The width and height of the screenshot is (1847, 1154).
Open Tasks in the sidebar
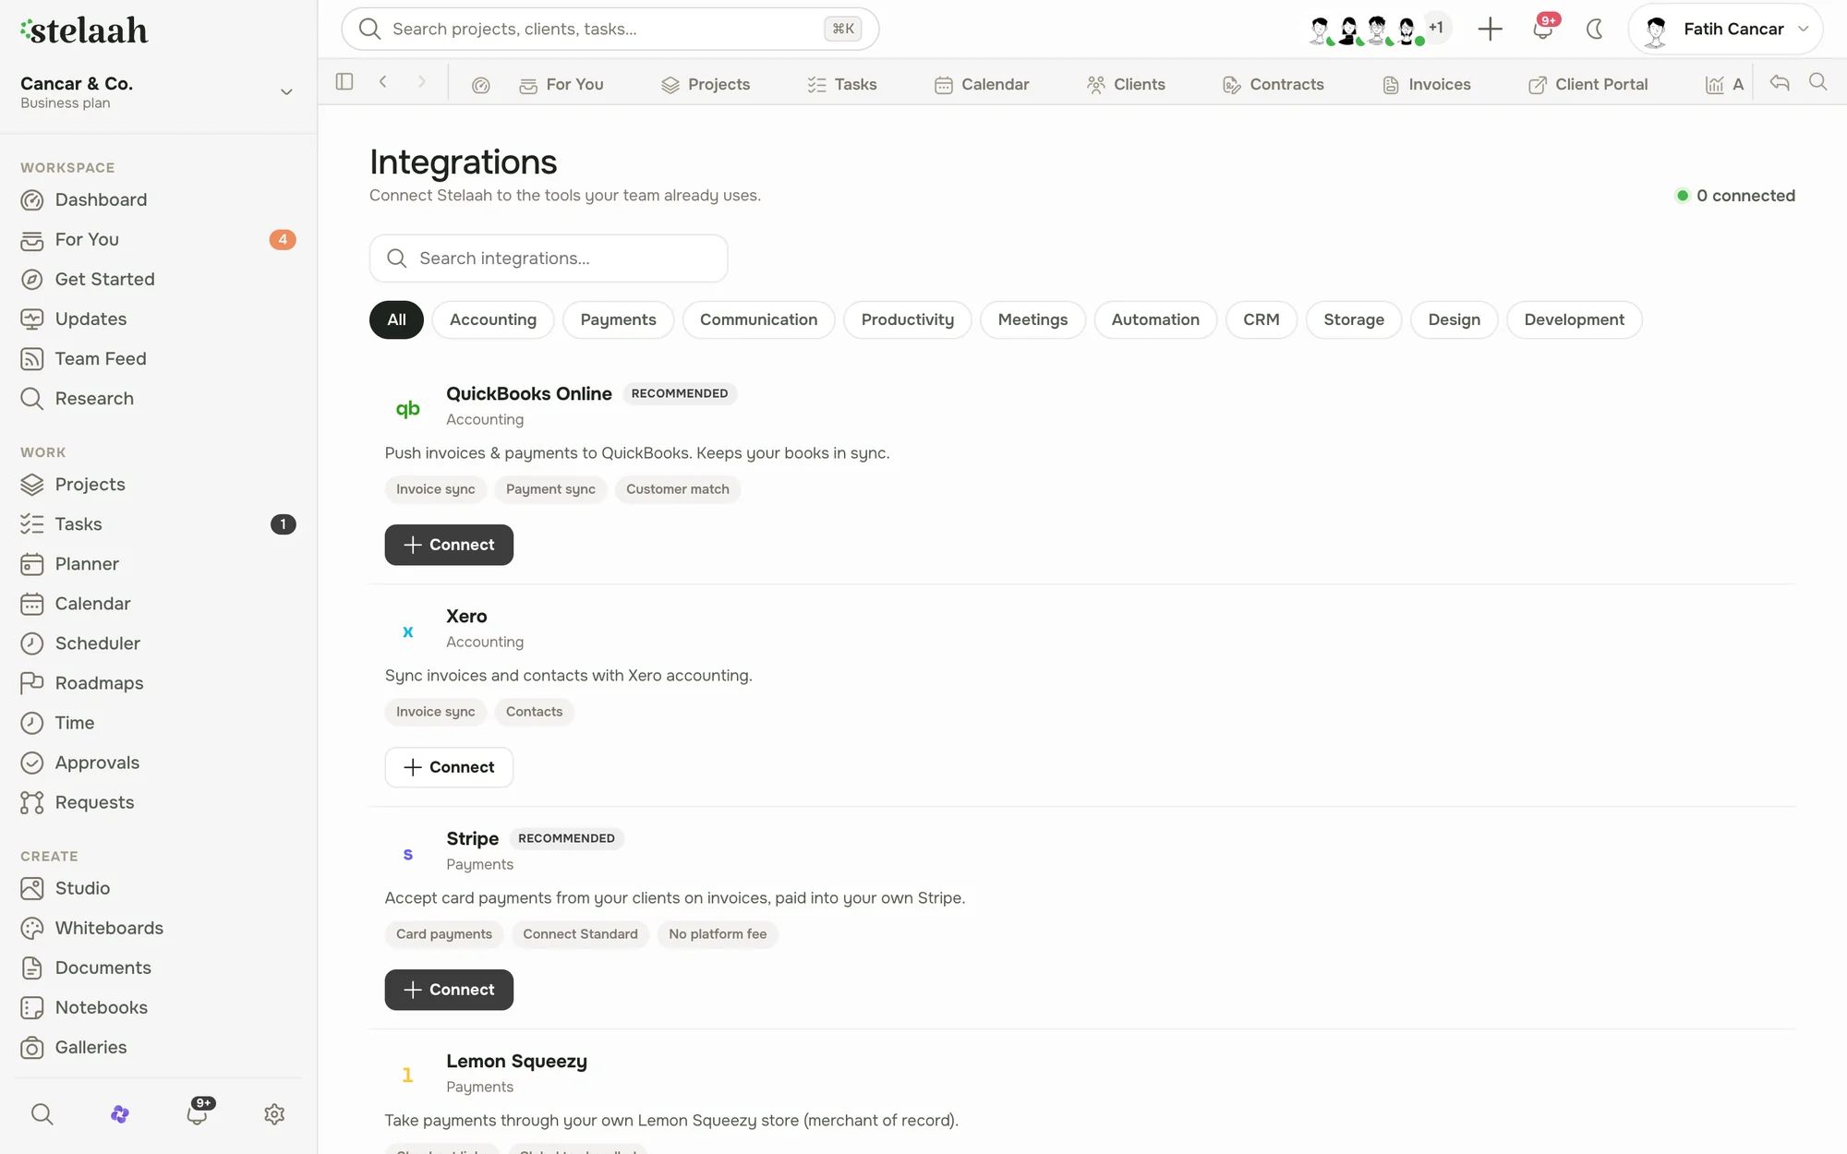(x=159, y=524)
